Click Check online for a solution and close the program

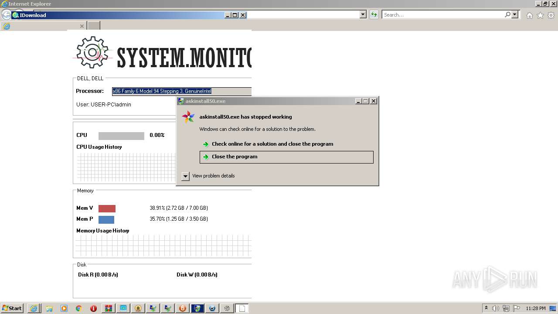(272, 144)
